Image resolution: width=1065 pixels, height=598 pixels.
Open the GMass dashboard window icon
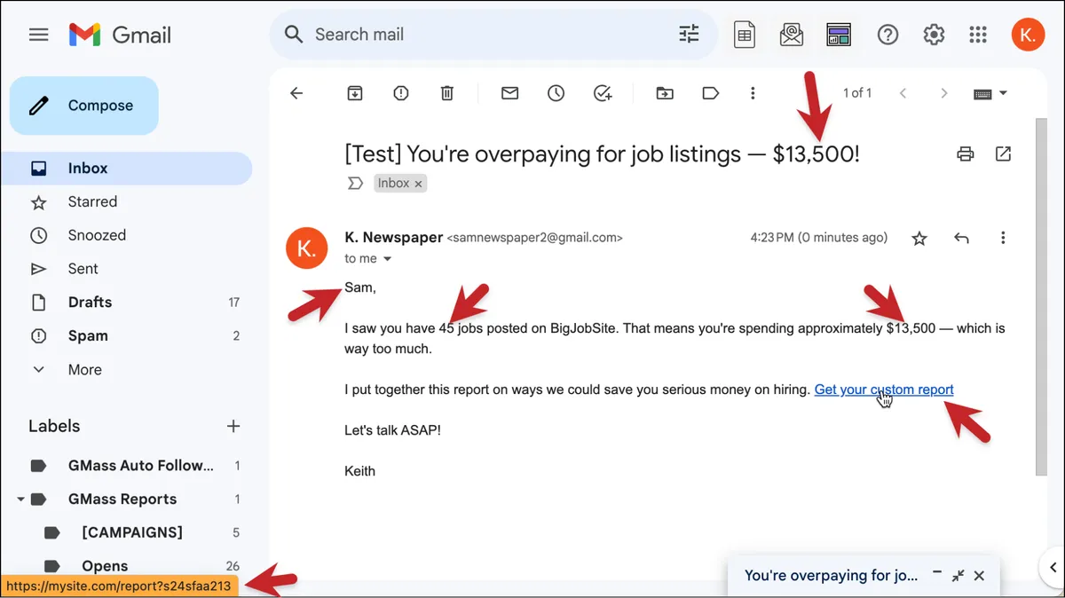[839, 35]
